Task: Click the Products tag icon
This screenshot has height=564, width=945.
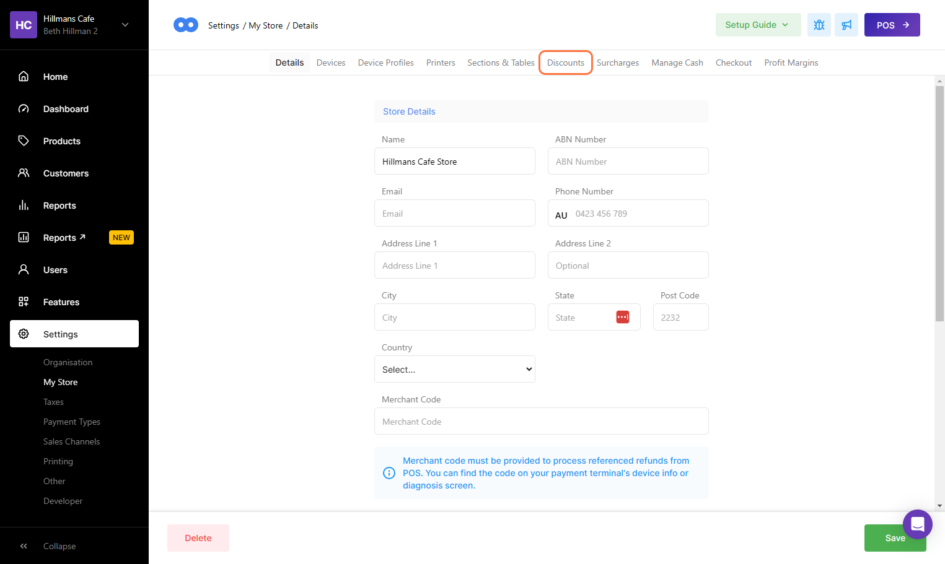Action: coord(24,141)
